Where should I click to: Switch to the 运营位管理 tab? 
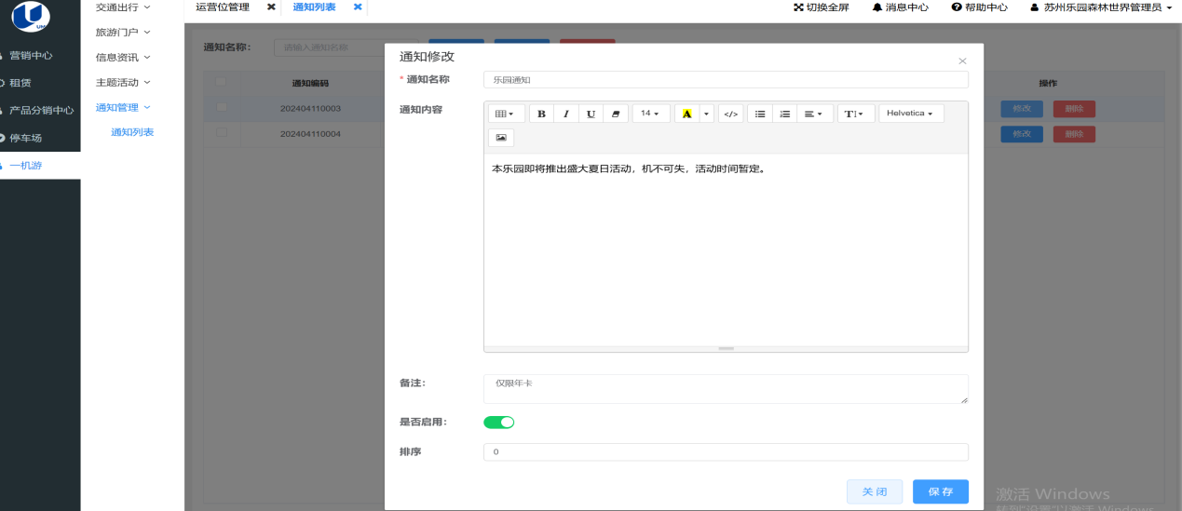click(223, 7)
